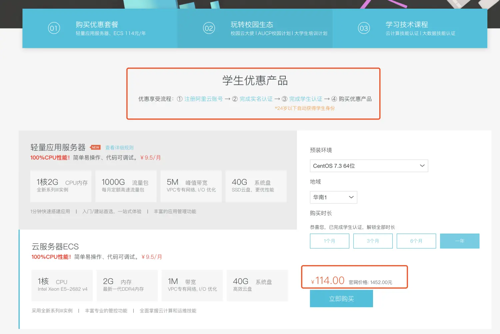Screen dimensions: 500x334
Task: Follow the 完成学生认证 link
Action: tap(306, 99)
